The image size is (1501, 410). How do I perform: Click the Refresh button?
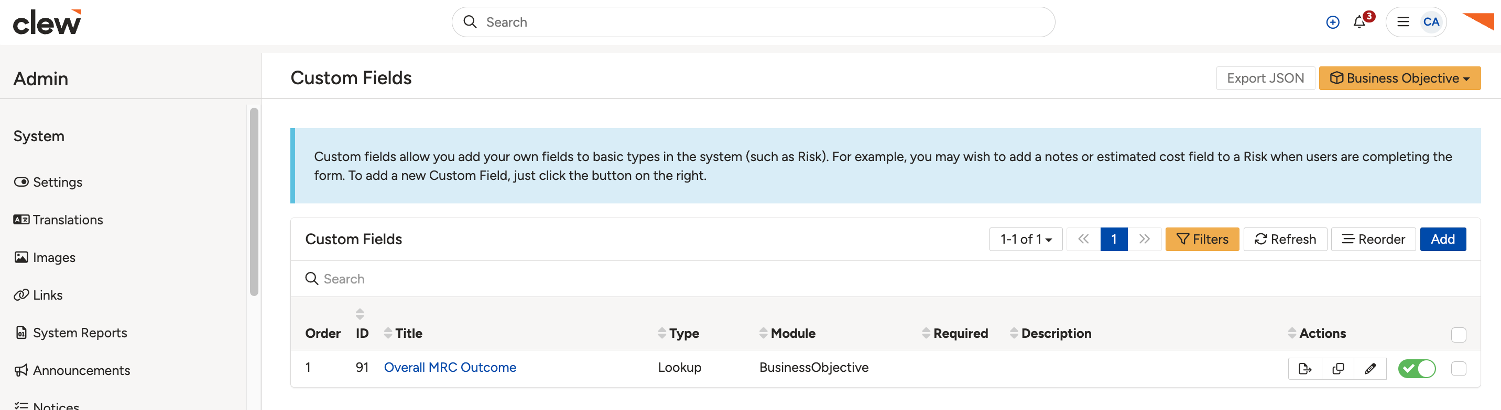[x=1285, y=239]
